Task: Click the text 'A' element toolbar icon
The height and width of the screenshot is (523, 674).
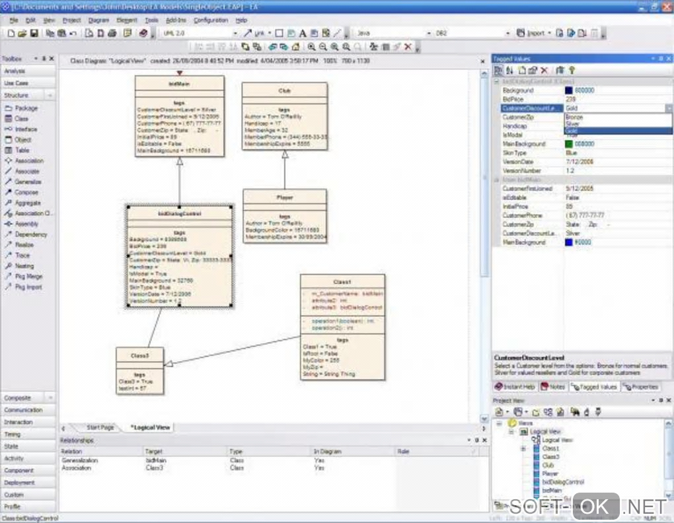Action: (303, 33)
